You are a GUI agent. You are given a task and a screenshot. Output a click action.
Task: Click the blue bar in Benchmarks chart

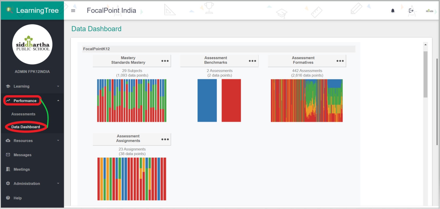[x=207, y=100]
